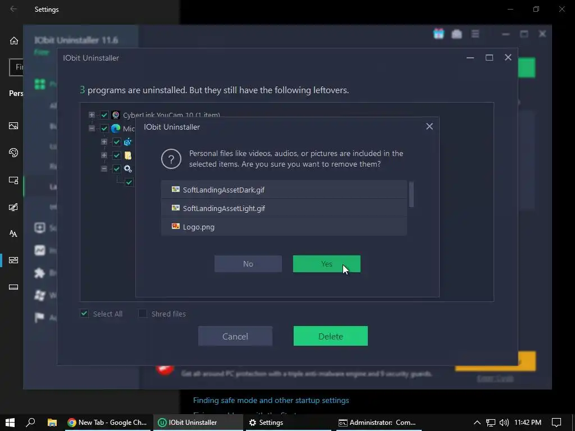The image size is (575, 431).
Task: Click the Software Updater icon in IObit sidebar
Action: [x=40, y=228]
